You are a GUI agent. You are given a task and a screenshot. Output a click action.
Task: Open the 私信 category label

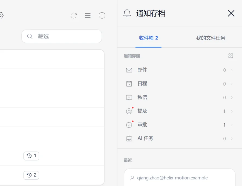click(142, 97)
